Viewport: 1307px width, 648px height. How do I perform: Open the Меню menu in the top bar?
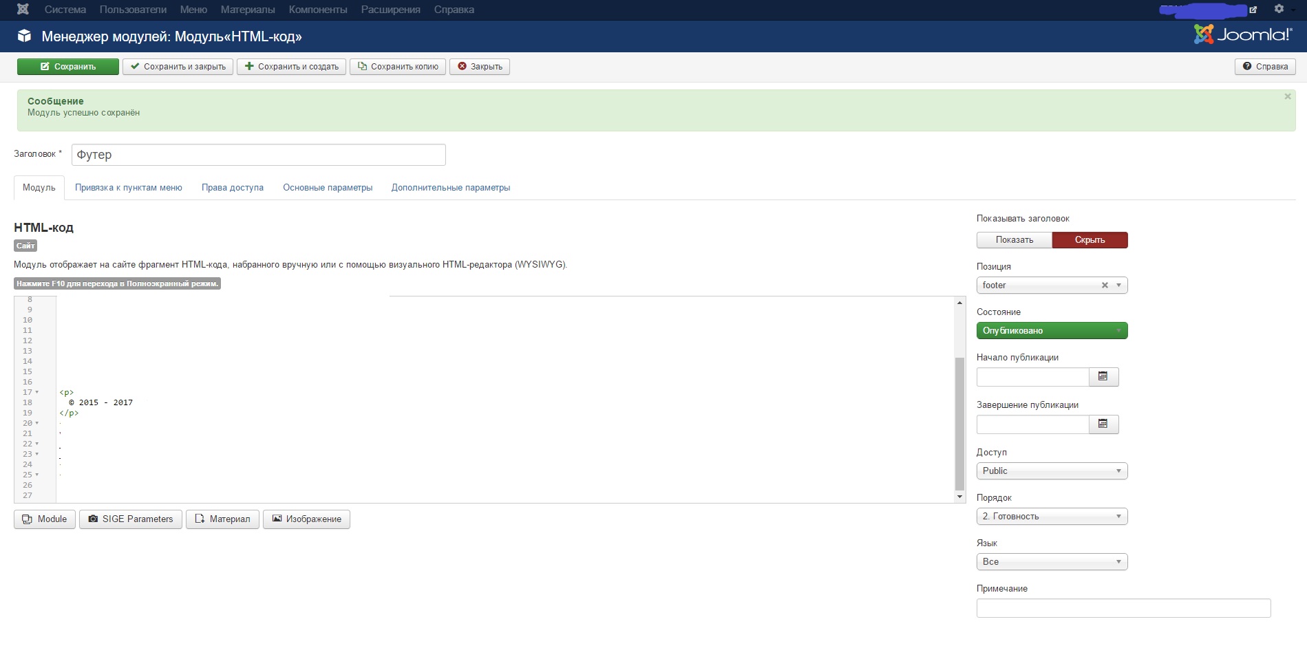pyautogui.click(x=193, y=10)
